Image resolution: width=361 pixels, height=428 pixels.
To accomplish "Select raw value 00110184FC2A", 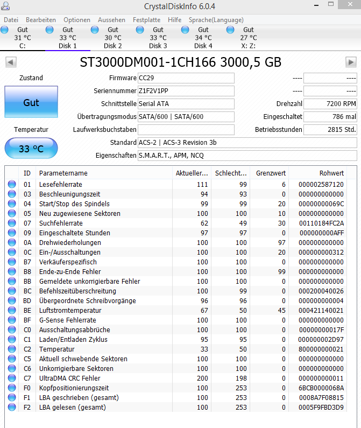I will point(321,223).
